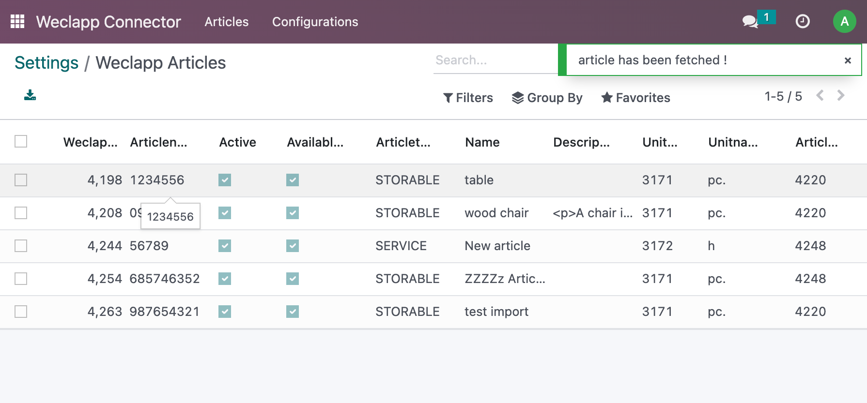
Task: Open the test import name cell
Action: click(496, 312)
